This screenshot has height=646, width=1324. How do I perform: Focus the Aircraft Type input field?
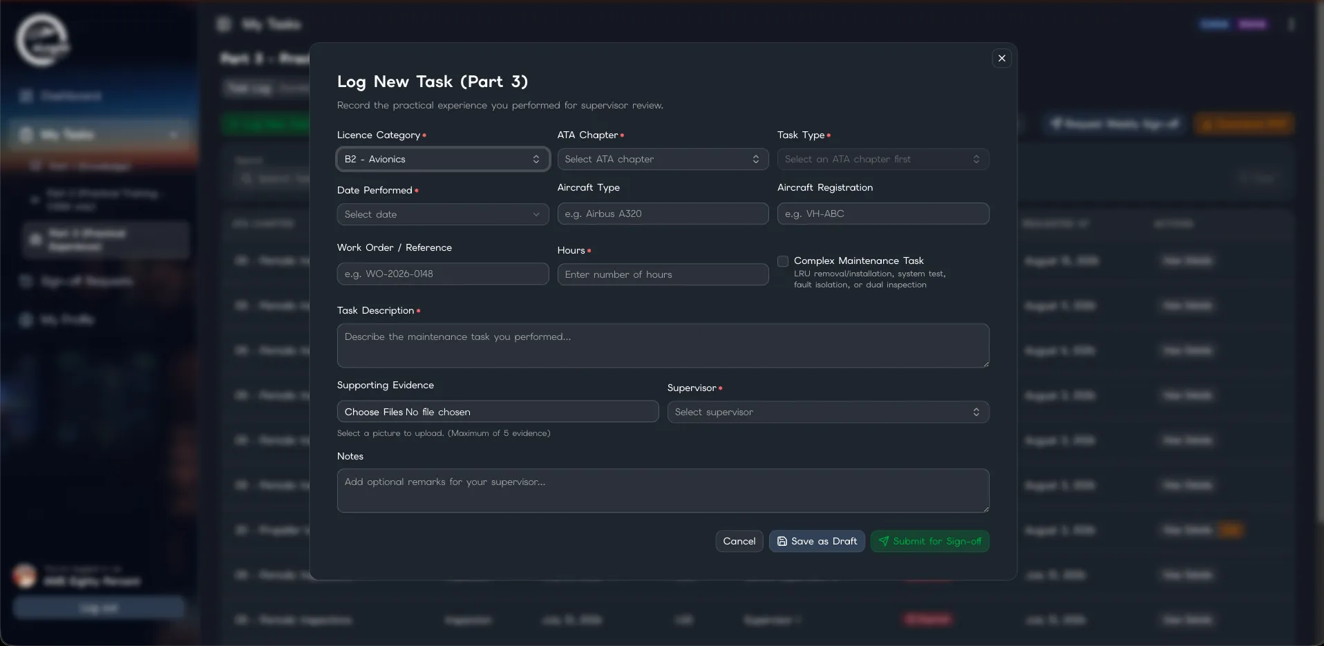point(663,213)
